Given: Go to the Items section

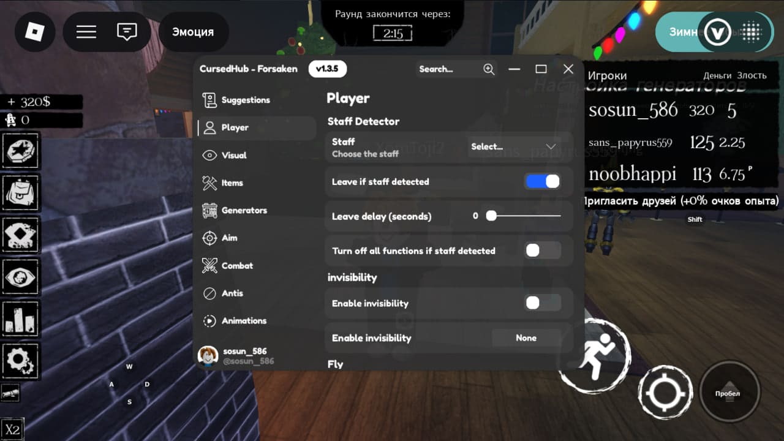Looking at the screenshot, I should pyautogui.click(x=255, y=183).
